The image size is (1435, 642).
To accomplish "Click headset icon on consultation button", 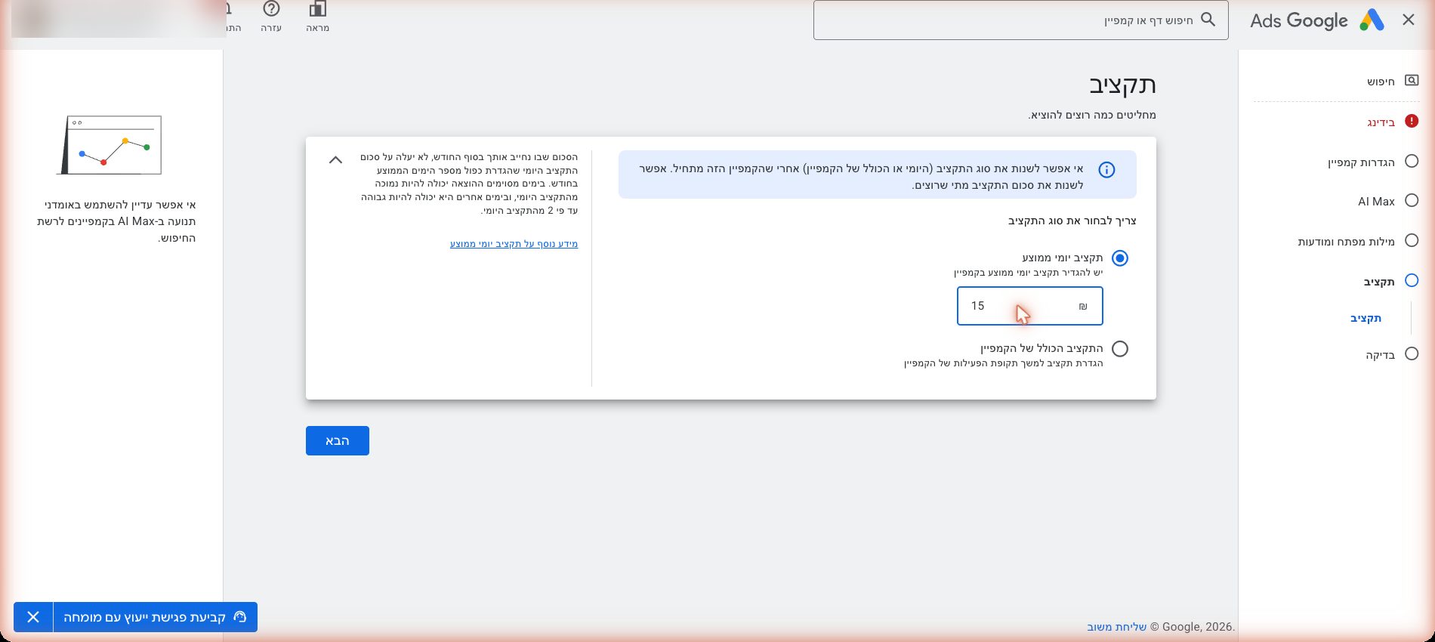I will (240, 617).
